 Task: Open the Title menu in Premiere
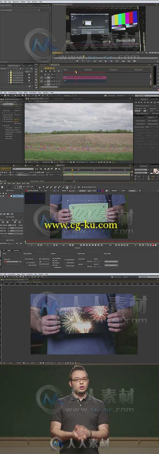point(28,2)
